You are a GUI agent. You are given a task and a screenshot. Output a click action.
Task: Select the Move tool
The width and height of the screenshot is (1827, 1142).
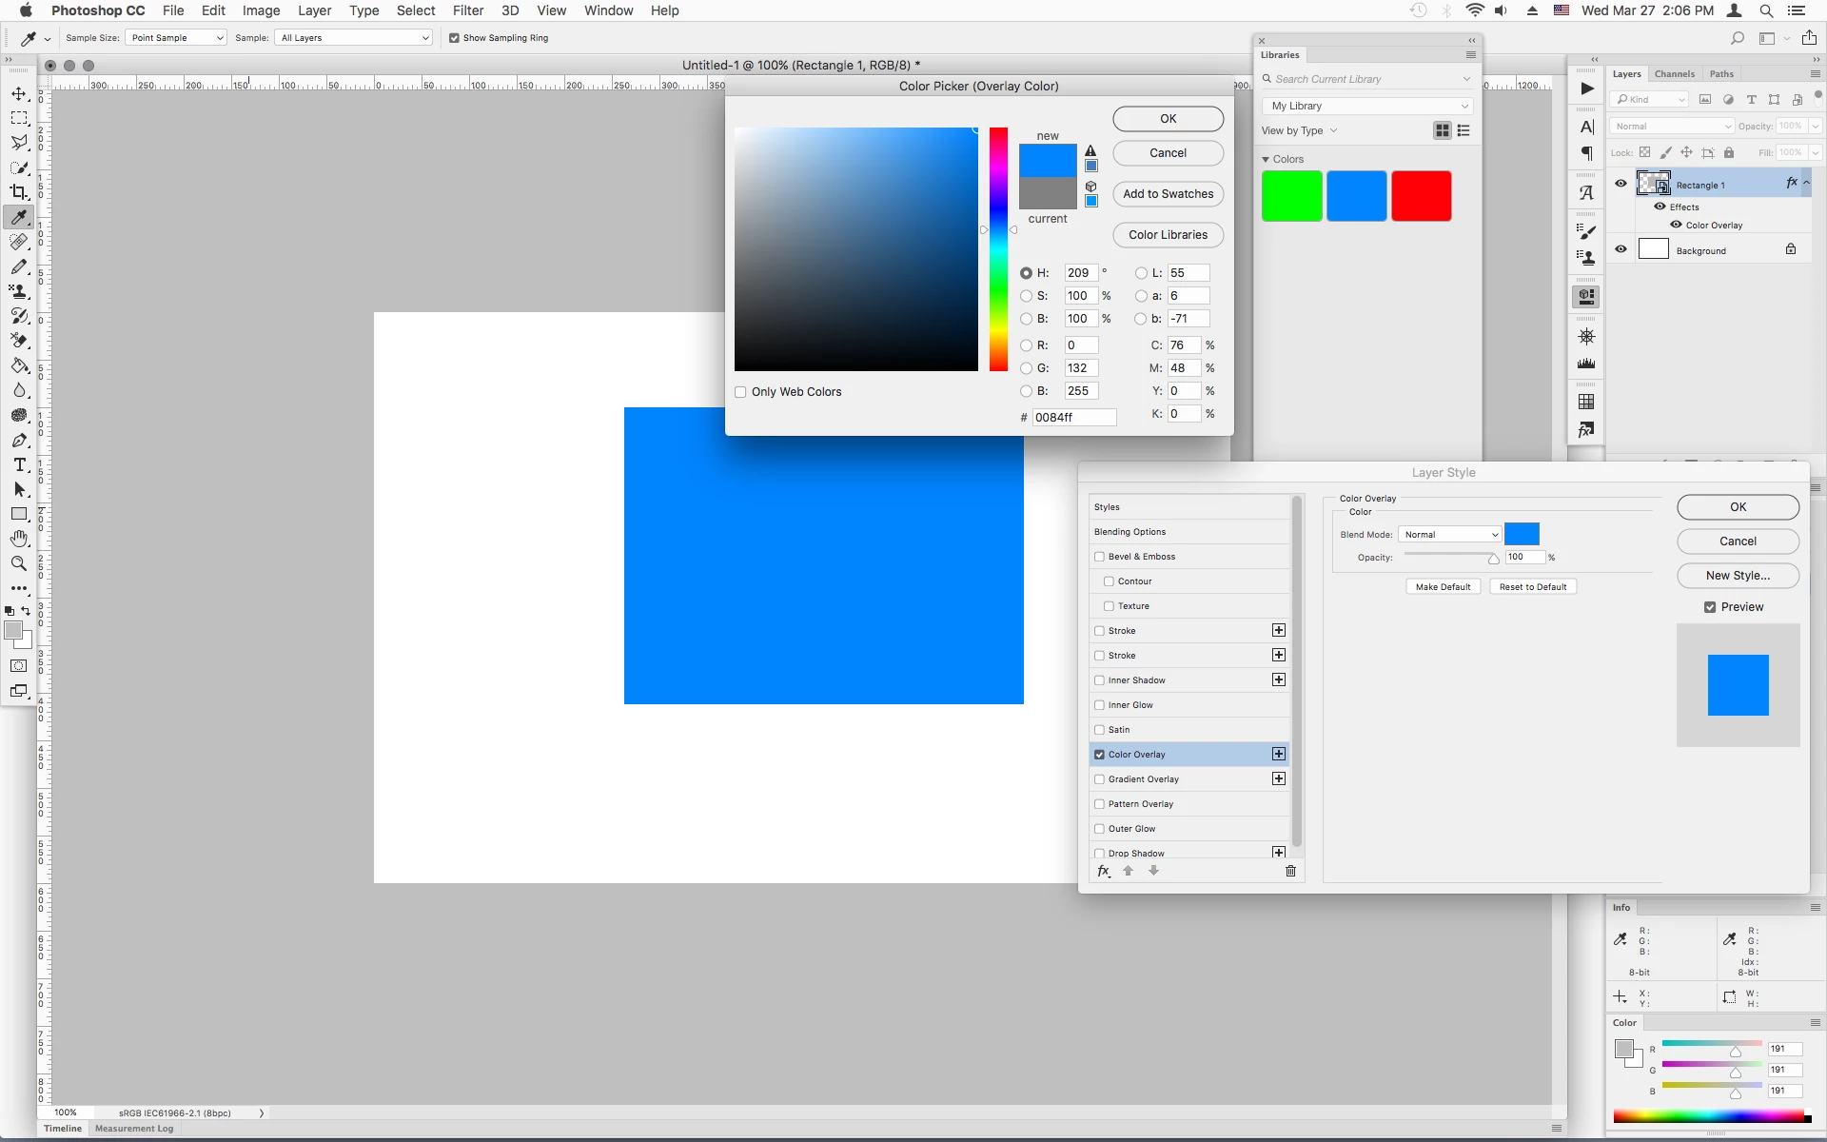(19, 93)
